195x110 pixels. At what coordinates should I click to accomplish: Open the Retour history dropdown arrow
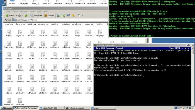click(x=16, y=16)
